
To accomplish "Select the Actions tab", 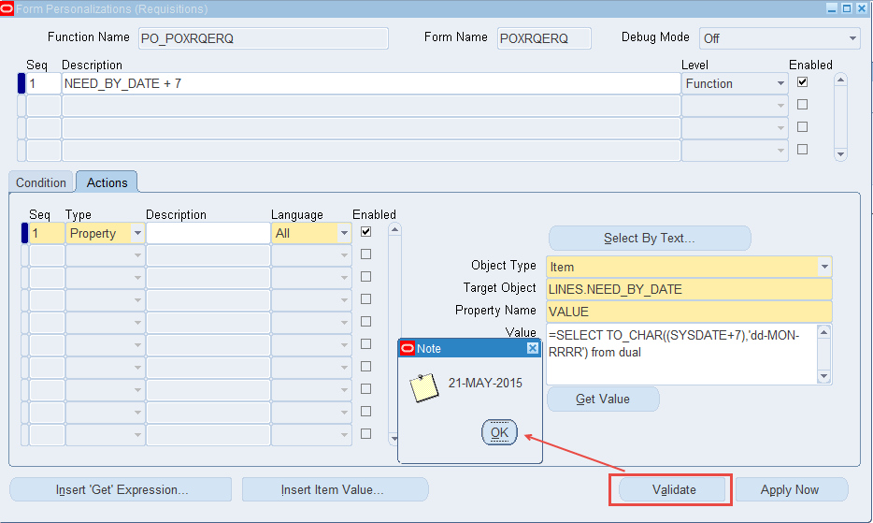I will click(107, 182).
